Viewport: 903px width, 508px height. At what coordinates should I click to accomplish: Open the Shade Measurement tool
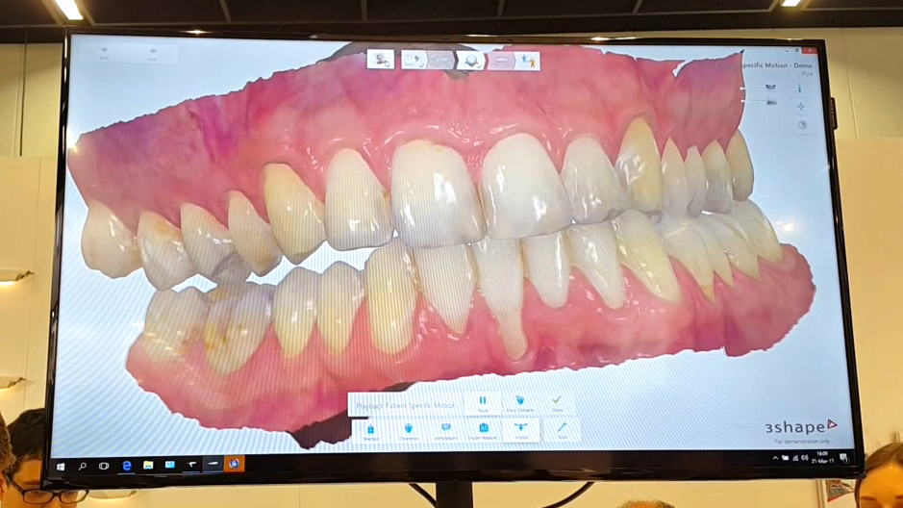coord(483,431)
